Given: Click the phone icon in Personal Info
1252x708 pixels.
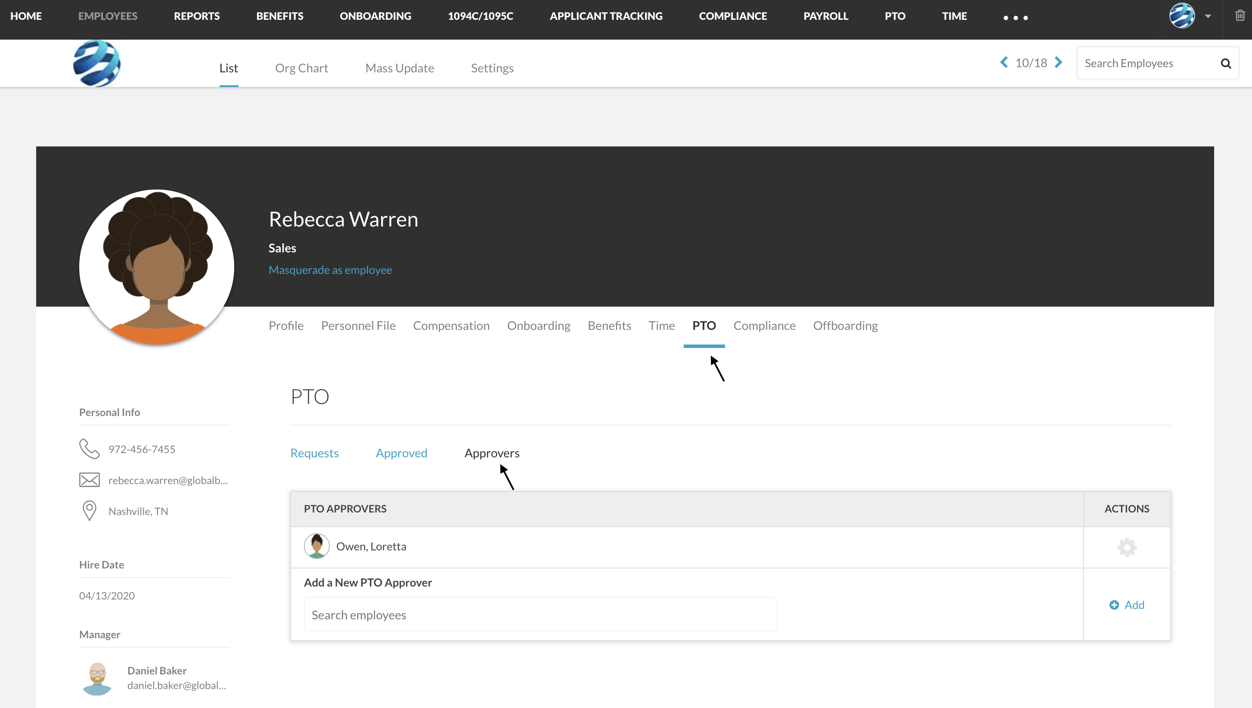Looking at the screenshot, I should click(90, 449).
